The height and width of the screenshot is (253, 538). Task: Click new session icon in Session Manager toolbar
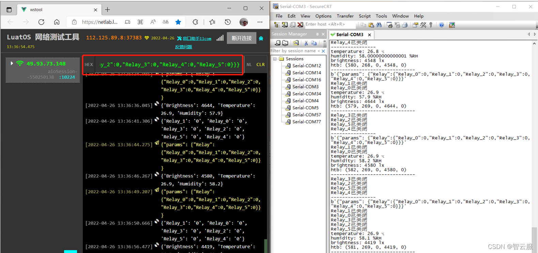tap(296, 43)
